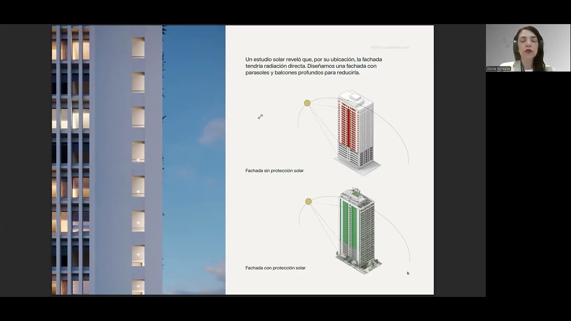Click Gloria Gonzalez's webcam video thumbnail
The width and height of the screenshot is (571, 321).
pyautogui.click(x=528, y=48)
